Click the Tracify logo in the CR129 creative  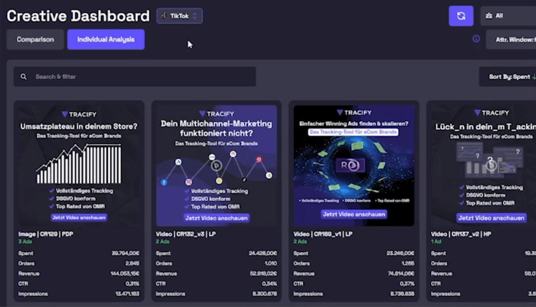tap(79, 114)
